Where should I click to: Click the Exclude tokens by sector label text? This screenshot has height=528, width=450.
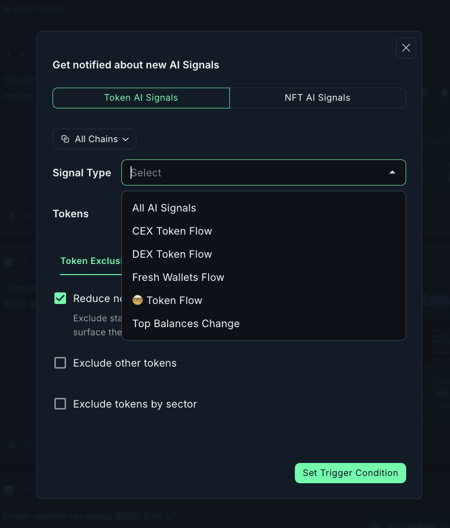click(x=135, y=404)
